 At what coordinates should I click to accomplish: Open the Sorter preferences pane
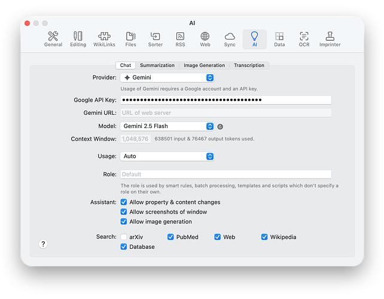pos(156,39)
